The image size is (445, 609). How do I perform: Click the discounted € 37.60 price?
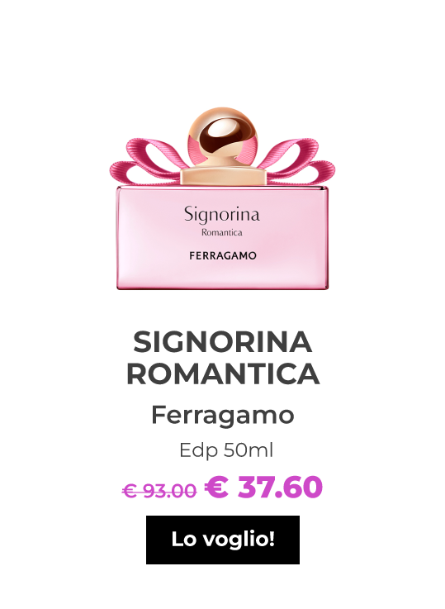point(263,487)
